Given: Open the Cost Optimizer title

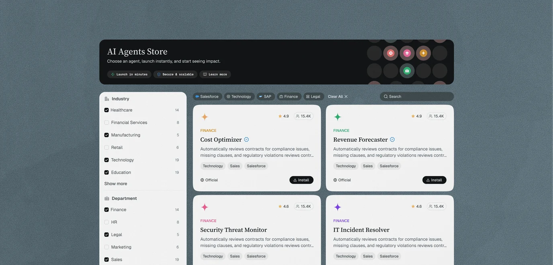Looking at the screenshot, I should (x=221, y=140).
